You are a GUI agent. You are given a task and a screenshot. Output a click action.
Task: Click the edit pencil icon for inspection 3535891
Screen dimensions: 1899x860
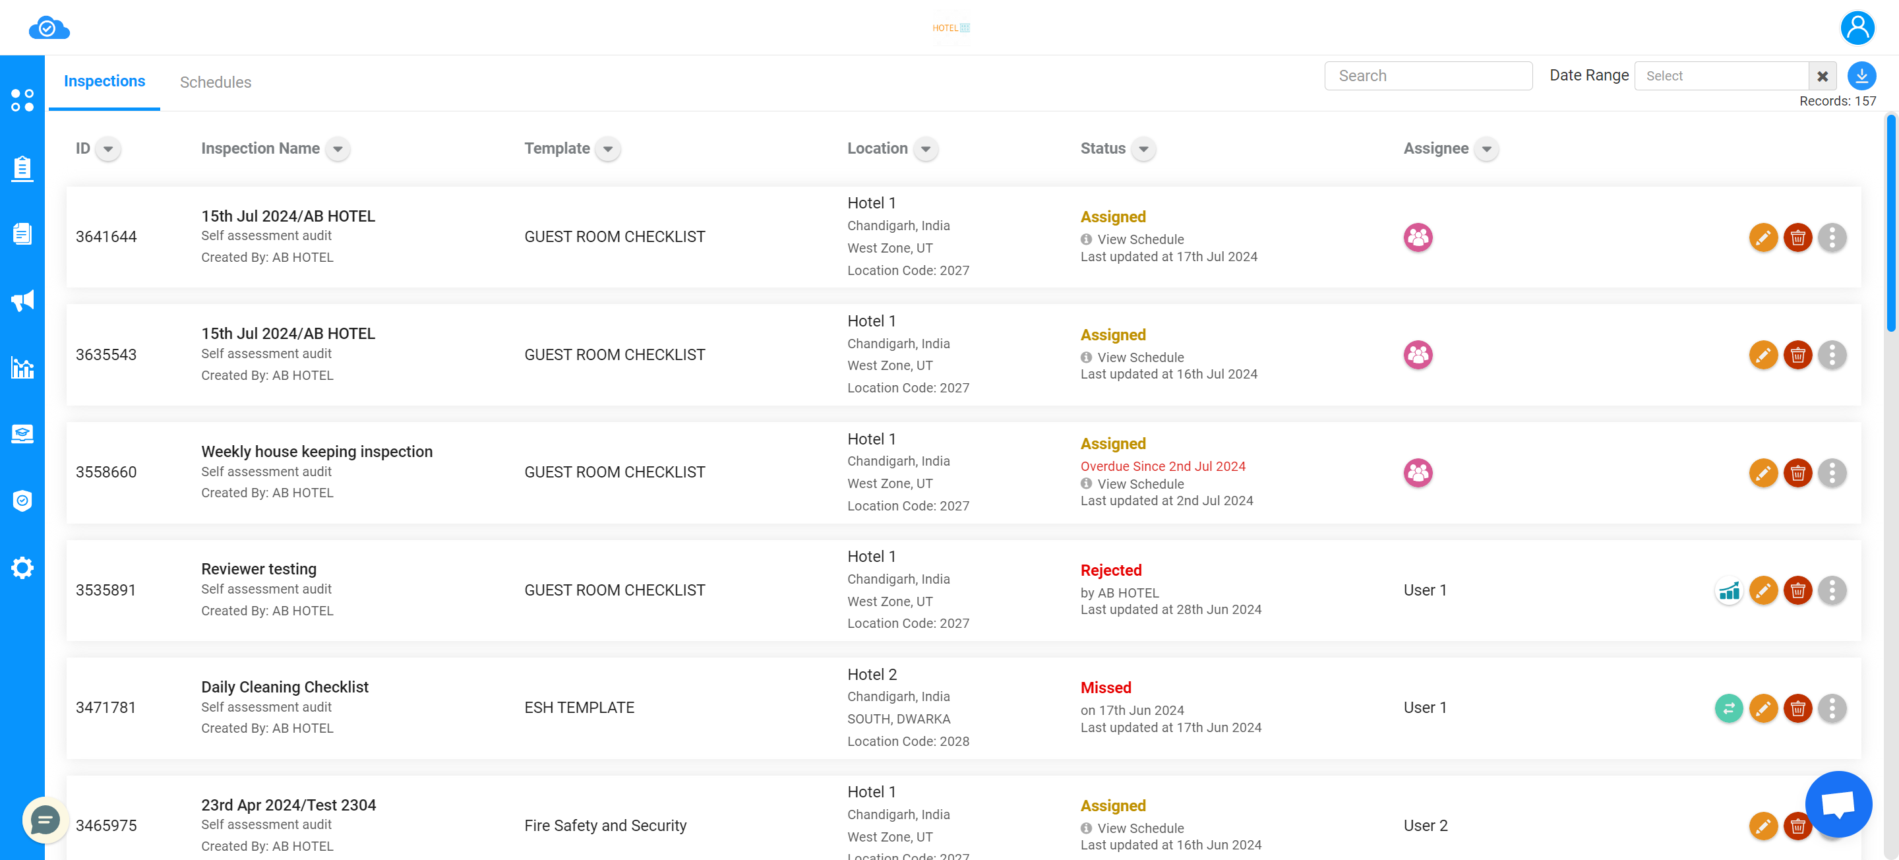point(1762,589)
